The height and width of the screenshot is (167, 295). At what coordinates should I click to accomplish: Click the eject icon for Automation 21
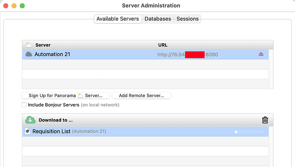coord(261,54)
